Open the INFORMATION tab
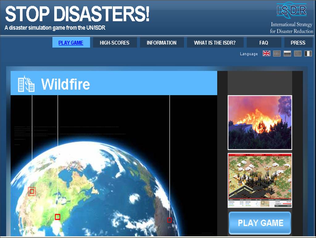The height and width of the screenshot is (238, 316). pyautogui.click(x=161, y=43)
